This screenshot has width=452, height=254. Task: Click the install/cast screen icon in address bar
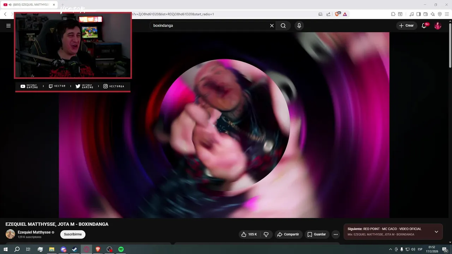320,14
